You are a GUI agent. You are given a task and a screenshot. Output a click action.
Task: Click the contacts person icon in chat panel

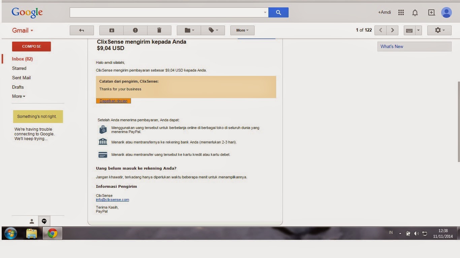coord(32,221)
